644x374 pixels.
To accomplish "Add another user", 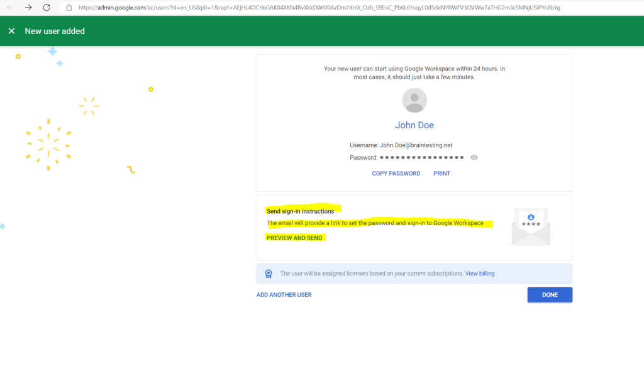I will (284, 295).
